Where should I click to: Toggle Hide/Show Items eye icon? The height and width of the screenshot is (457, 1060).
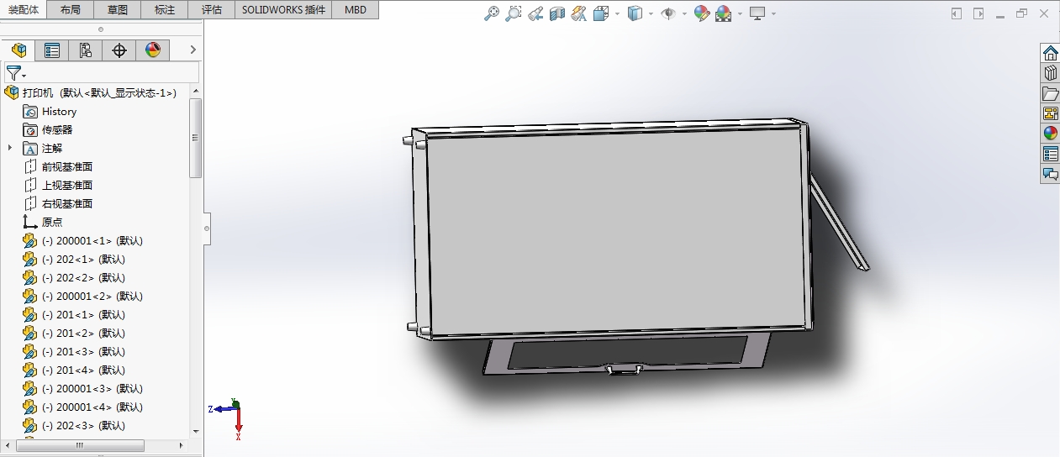coord(668,13)
